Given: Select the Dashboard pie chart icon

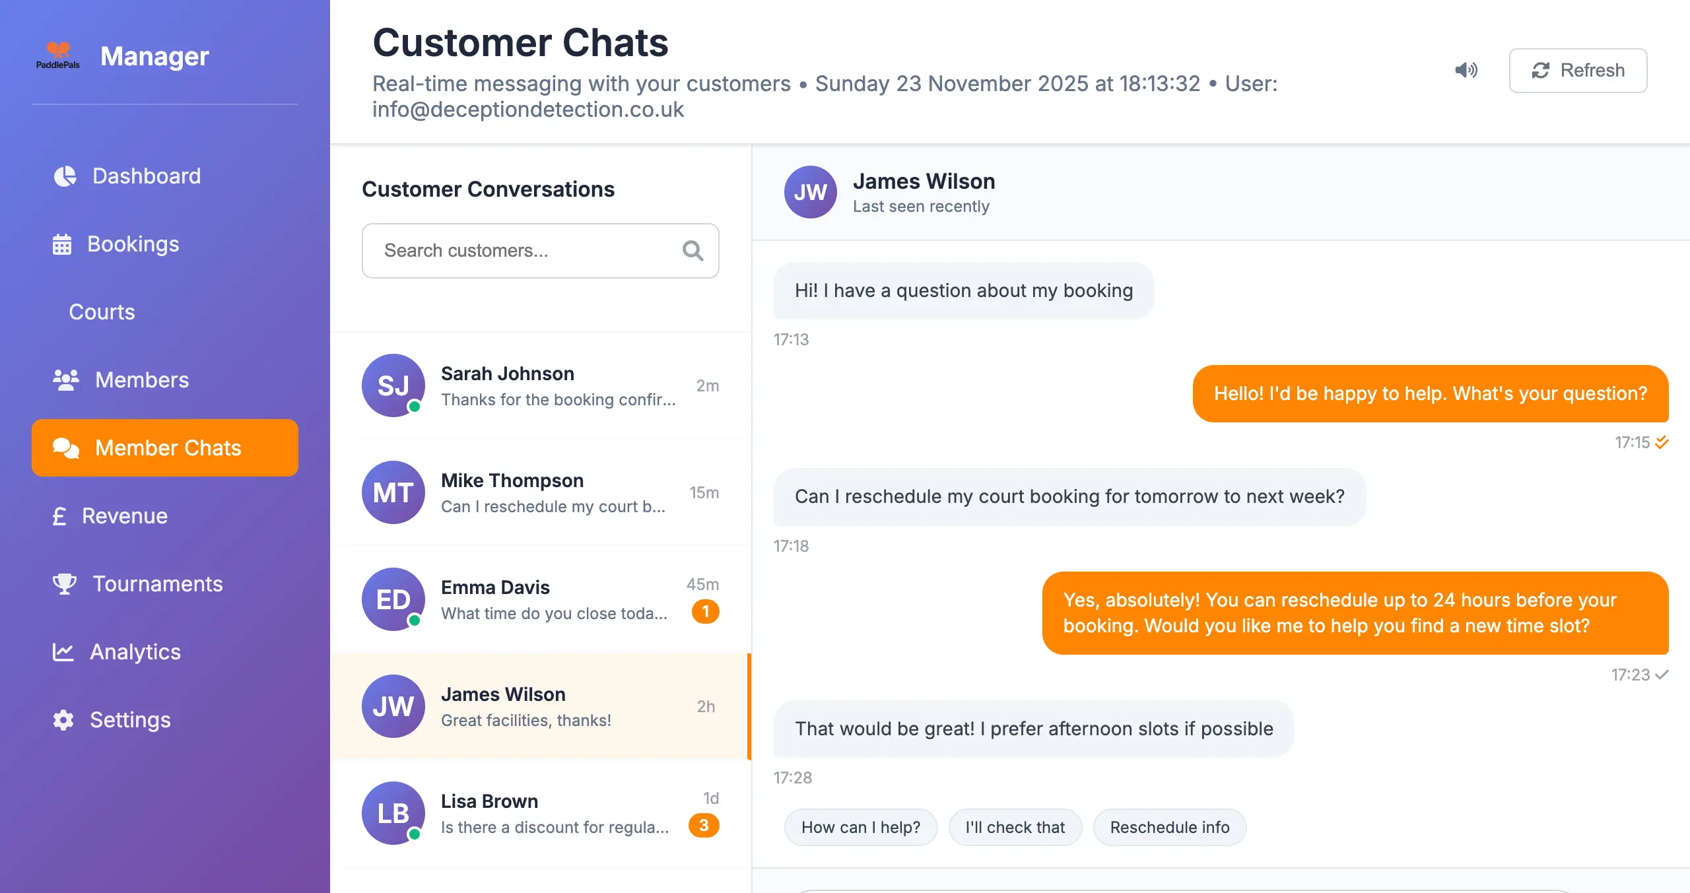Looking at the screenshot, I should pyautogui.click(x=64, y=176).
